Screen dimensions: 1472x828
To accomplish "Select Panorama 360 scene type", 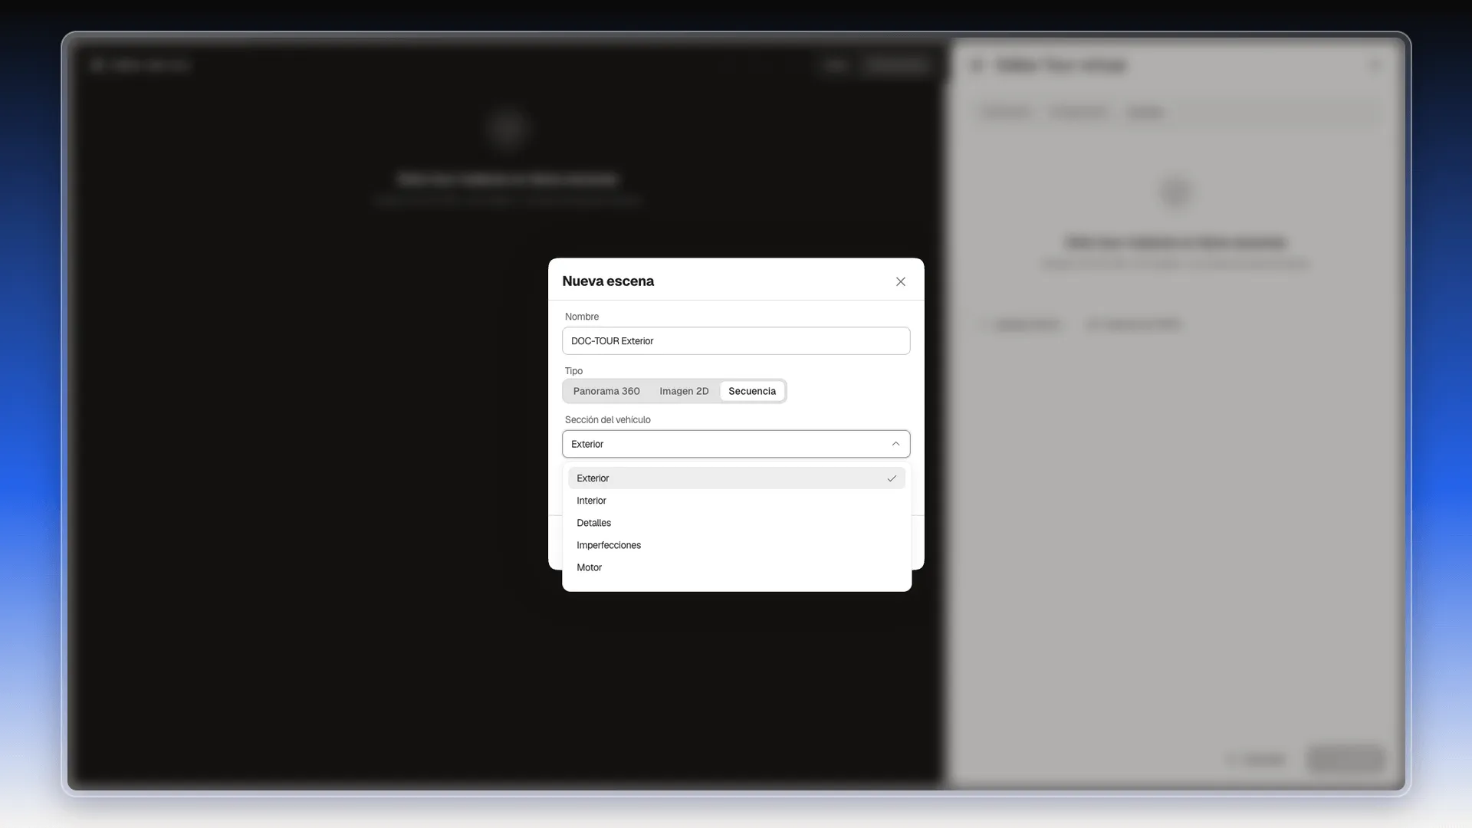I will pyautogui.click(x=606, y=391).
